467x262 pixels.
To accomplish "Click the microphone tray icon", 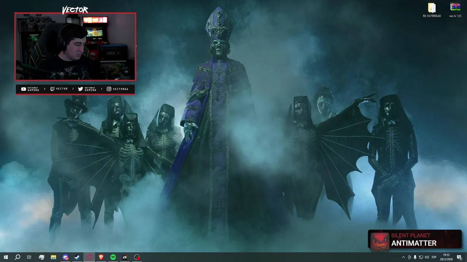I will 415,257.
